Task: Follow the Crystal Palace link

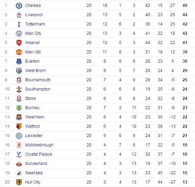Action: [39, 154]
